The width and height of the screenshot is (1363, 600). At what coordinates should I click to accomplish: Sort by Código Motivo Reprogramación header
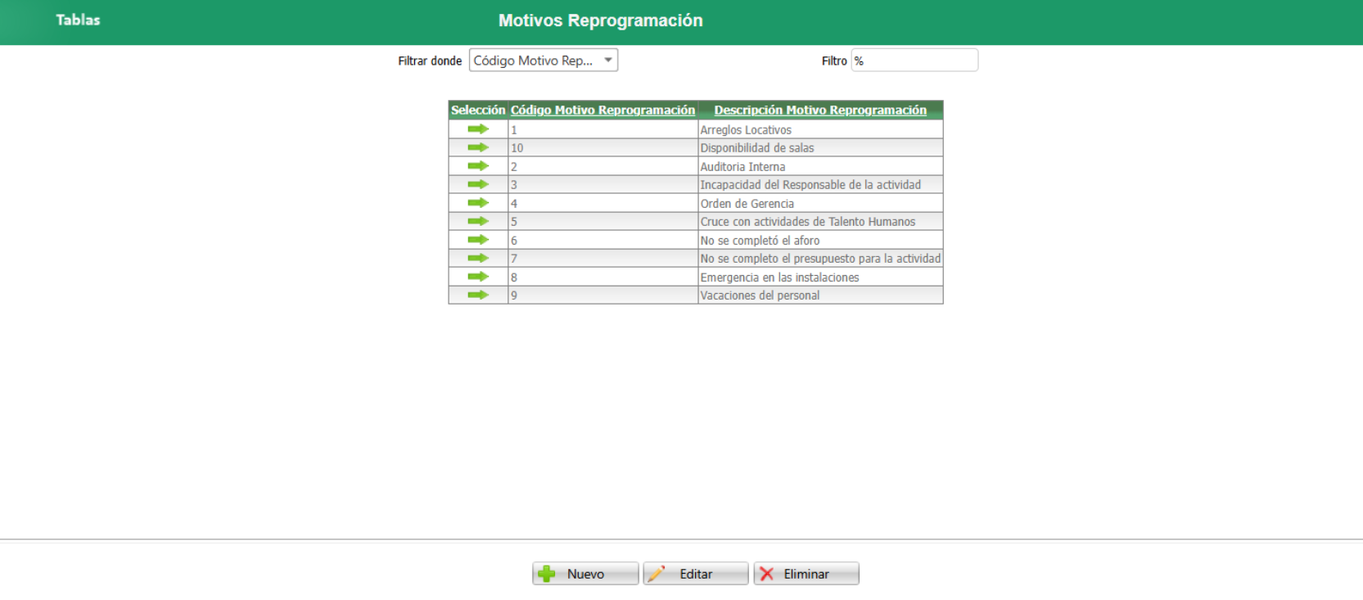tap(603, 110)
